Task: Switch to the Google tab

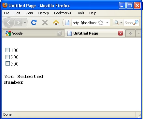Action: 33,33
